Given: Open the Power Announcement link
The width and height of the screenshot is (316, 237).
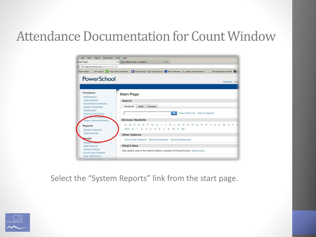Looking at the screenshot, I should click(x=96, y=121).
